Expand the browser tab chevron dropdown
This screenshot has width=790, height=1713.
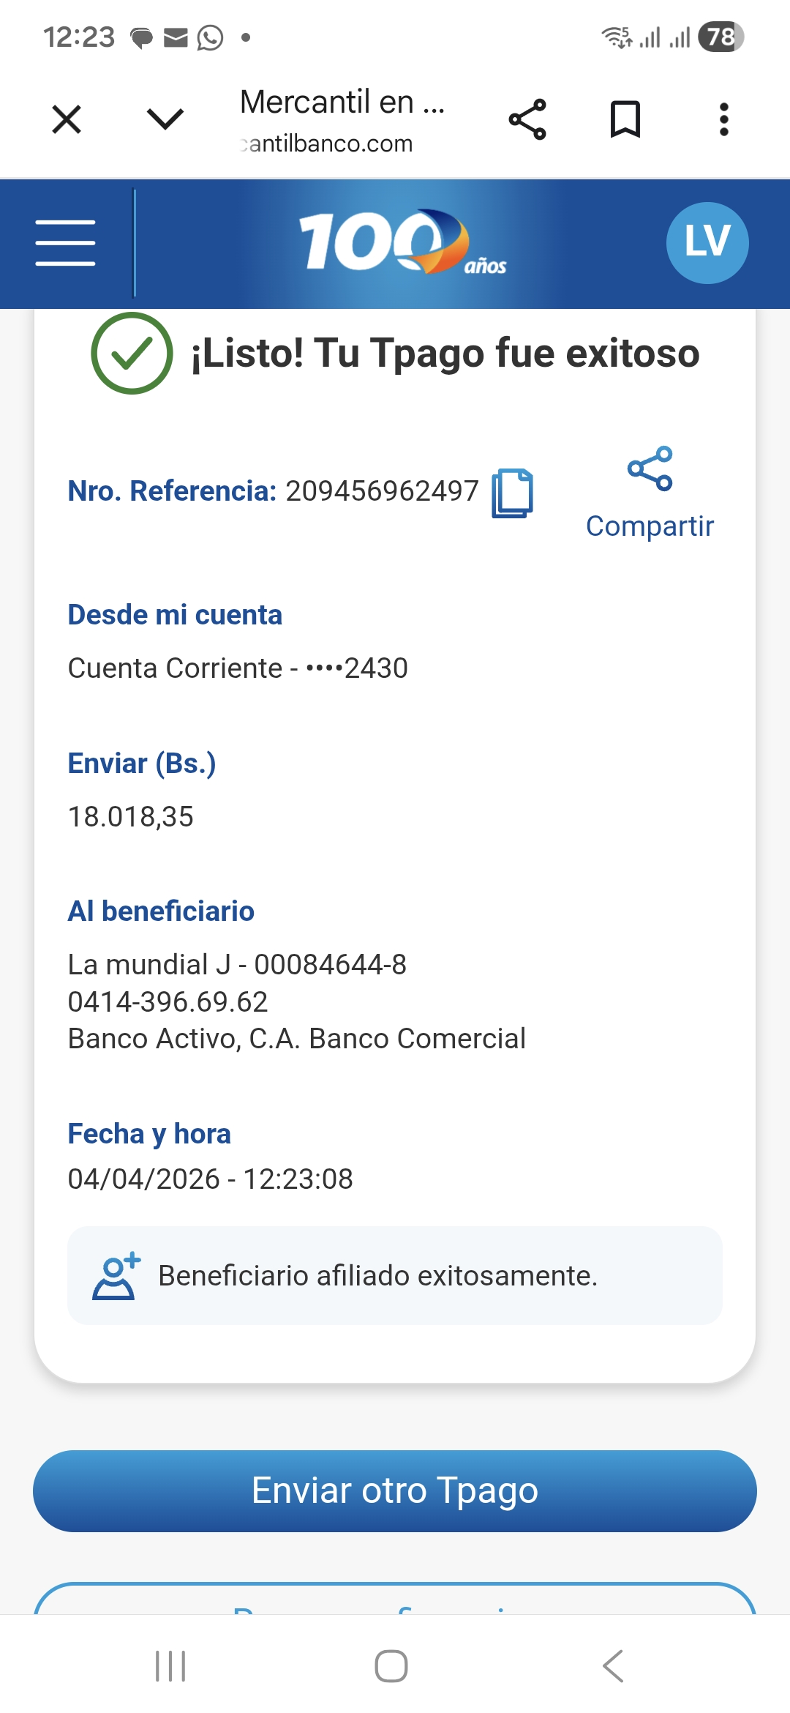[x=165, y=119]
